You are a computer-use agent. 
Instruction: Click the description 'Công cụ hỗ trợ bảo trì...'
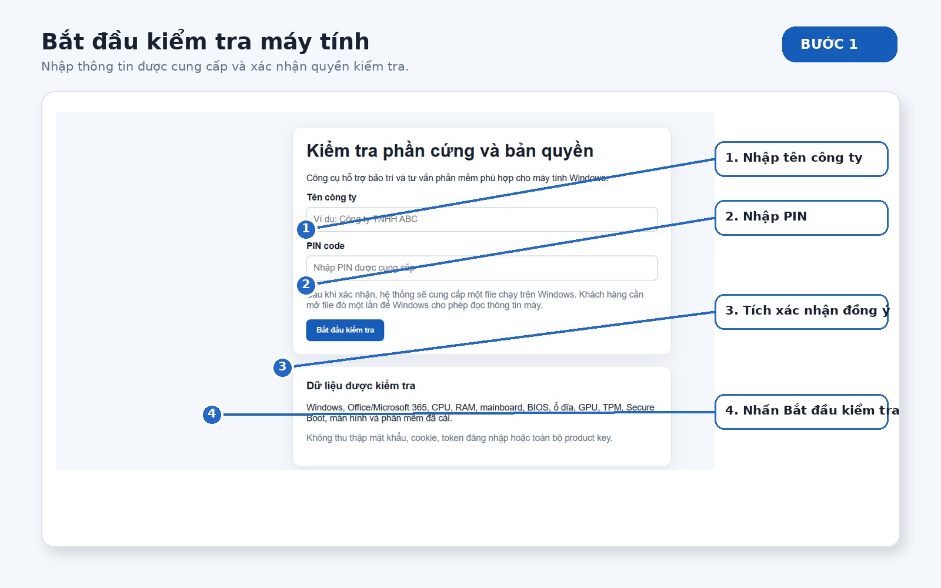click(457, 178)
